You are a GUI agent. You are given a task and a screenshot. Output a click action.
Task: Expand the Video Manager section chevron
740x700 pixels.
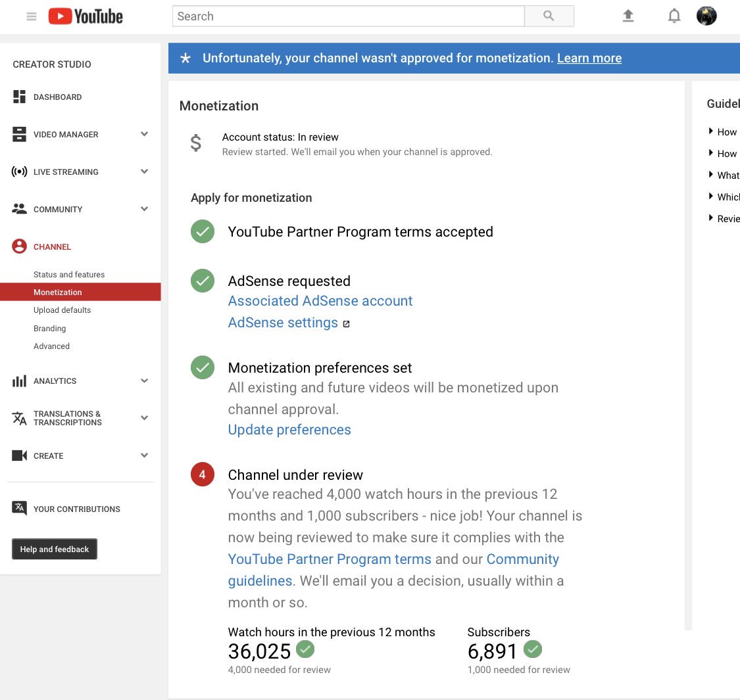[145, 134]
